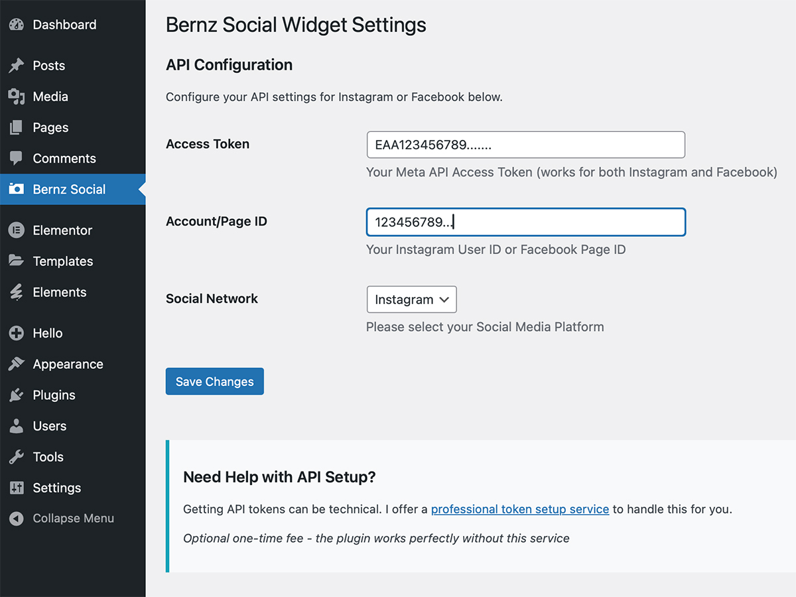Open Comments from the admin menu
The height and width of the screenshot is (597, 796).
point(64,159)
